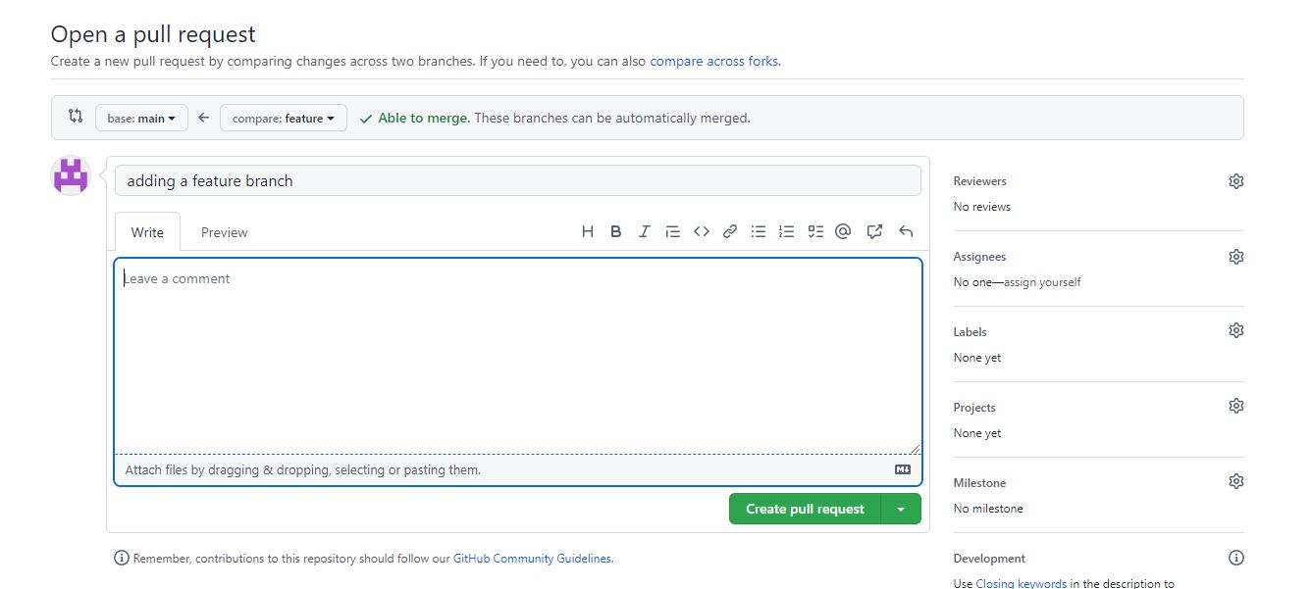This screenshot has width=1311, height=589.
Task: Open the Closing keywords link
Action: (x=1021, y=584)
